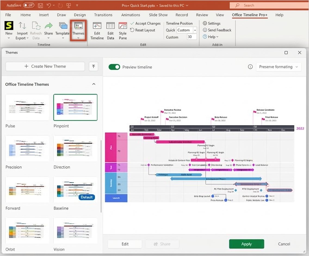This screenshot has width=309, height=256.
Task: Select the Baseline default theme thumbnail
Action: click(75, 190)
